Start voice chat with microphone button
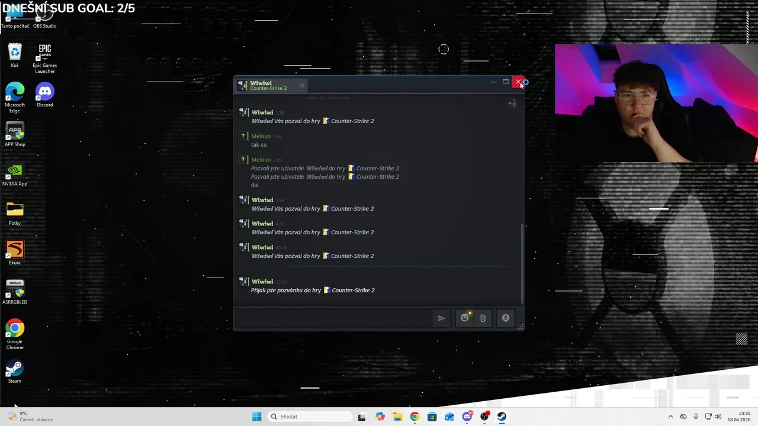This screenshot has height=426, width=758. tap(505, 318)
